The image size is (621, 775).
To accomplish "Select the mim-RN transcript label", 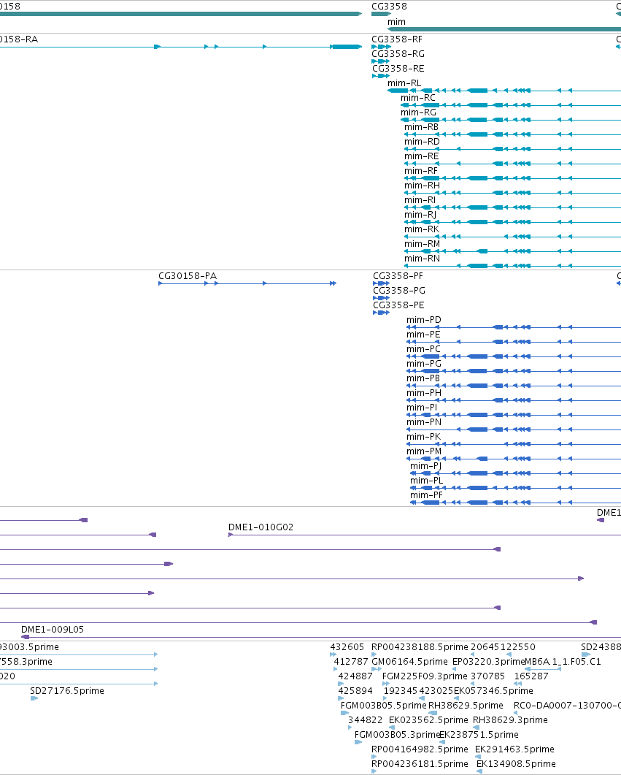I will click(x=422, y=259).
